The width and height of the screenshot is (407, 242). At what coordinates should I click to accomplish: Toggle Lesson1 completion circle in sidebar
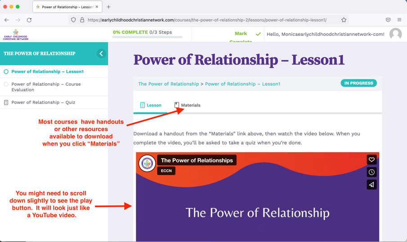coord(6,71)
